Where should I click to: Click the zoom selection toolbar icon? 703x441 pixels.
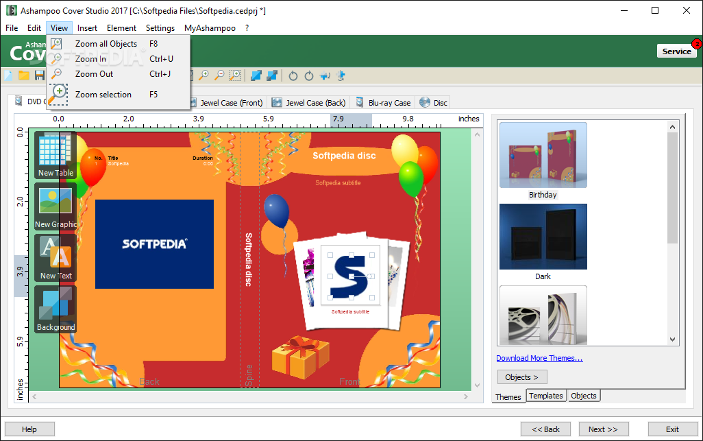point(235,75)
